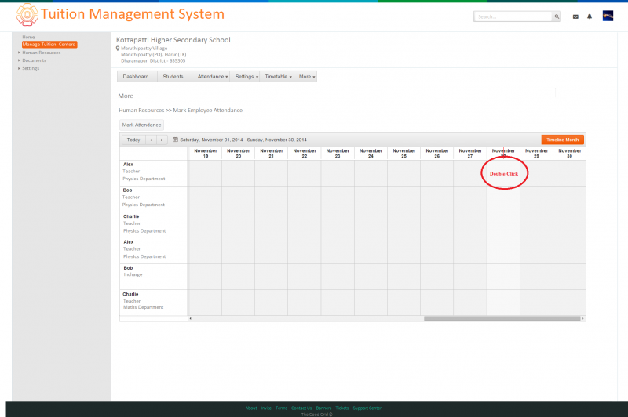Open the mail envelope icon
The image size is (628, 417).
575,16
